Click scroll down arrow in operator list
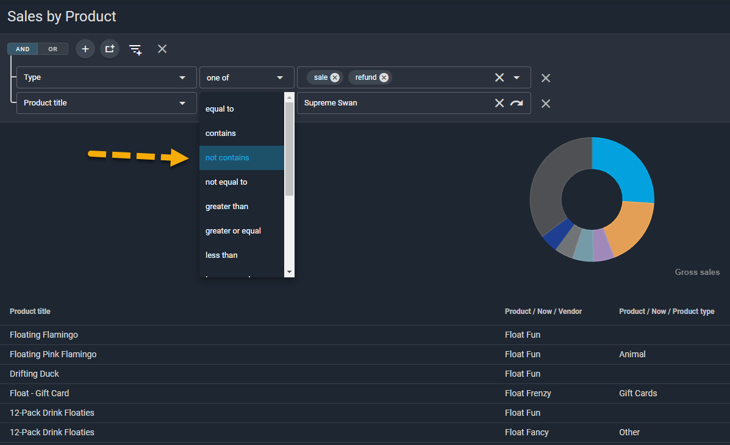730x445 pixels. coord(290,272)
